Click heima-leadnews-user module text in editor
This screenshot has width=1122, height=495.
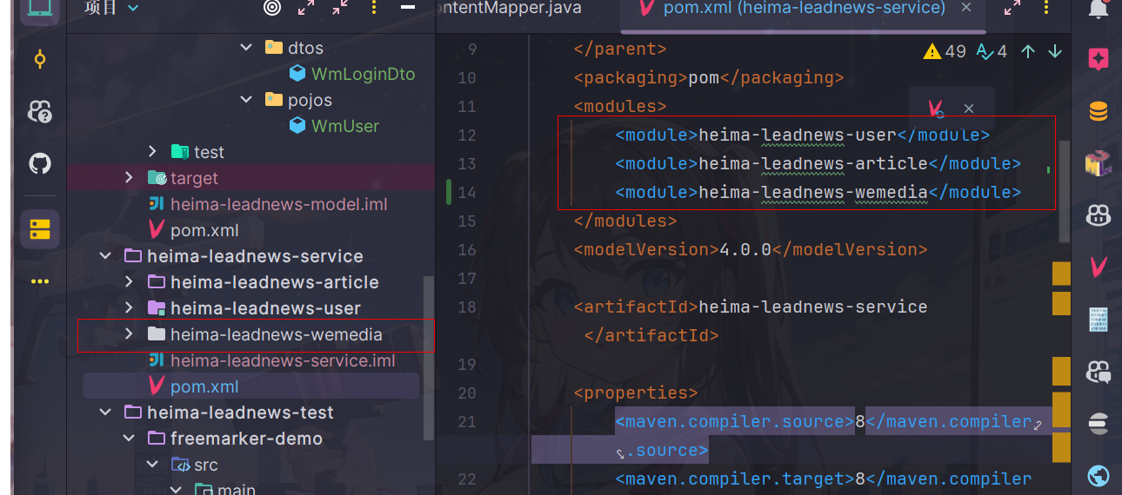coord(798,135)
